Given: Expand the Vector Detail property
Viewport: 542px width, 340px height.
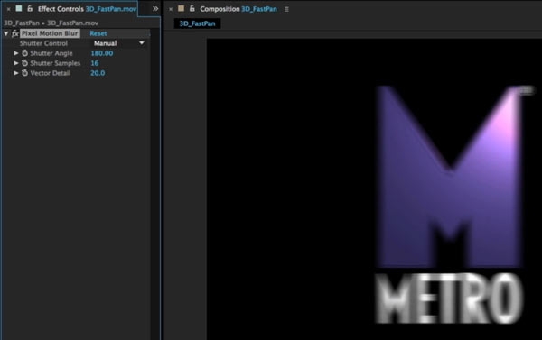Looking at the screenshot, I should pyautogui.click(x=16, y=73).
